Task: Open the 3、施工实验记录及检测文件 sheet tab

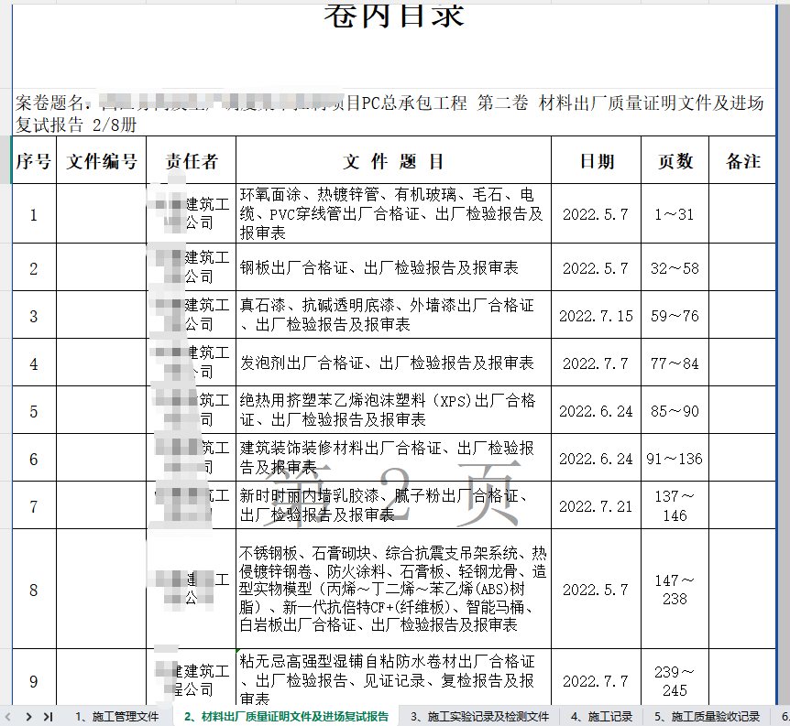Action: tap(479, 716)
